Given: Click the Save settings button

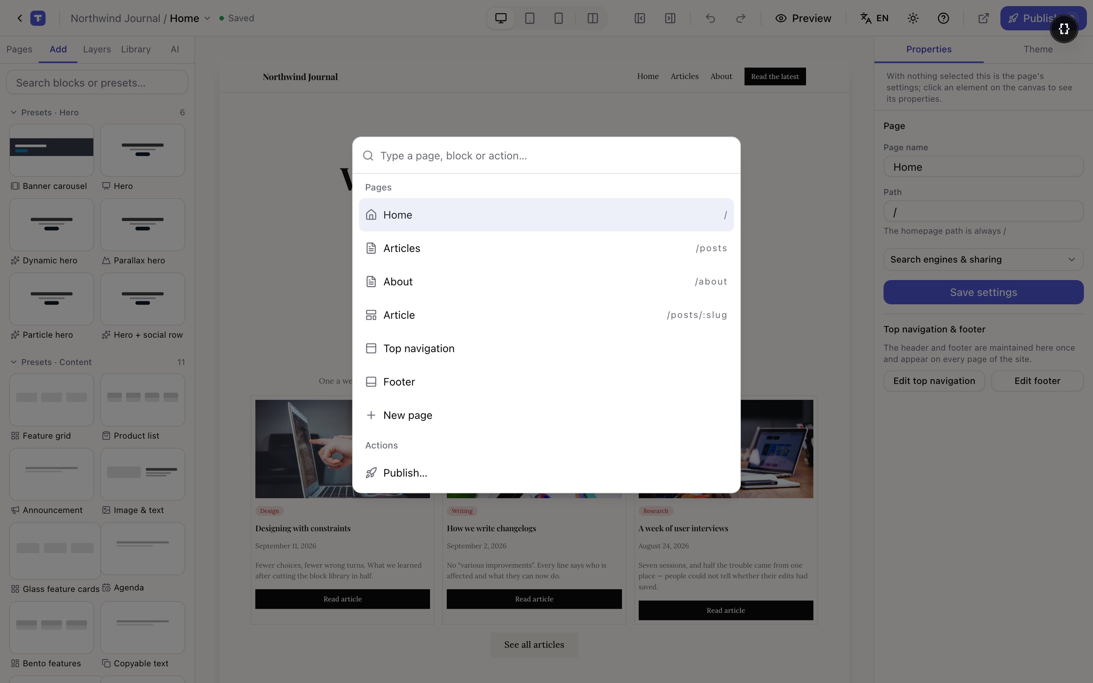Looking at the screenshot, I should (983, 292).
